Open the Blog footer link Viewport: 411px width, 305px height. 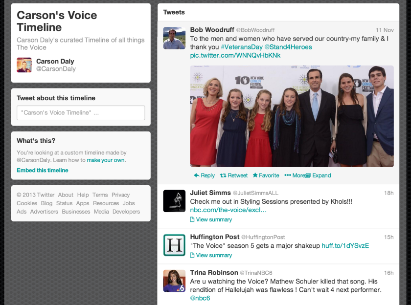46,203
